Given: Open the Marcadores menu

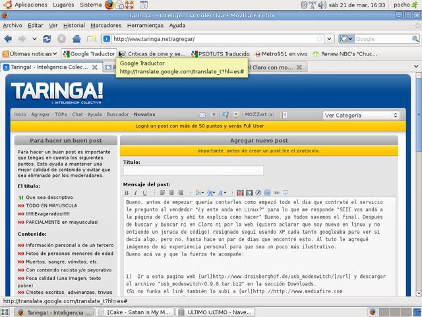Looking at the screenshot, I should coord(105,25).
